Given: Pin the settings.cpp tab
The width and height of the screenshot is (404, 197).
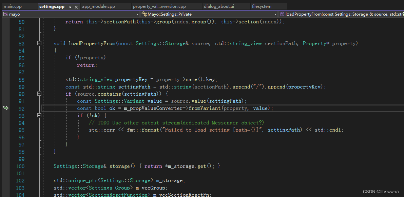Looking at the screenshot, I should tap(70, 6).
